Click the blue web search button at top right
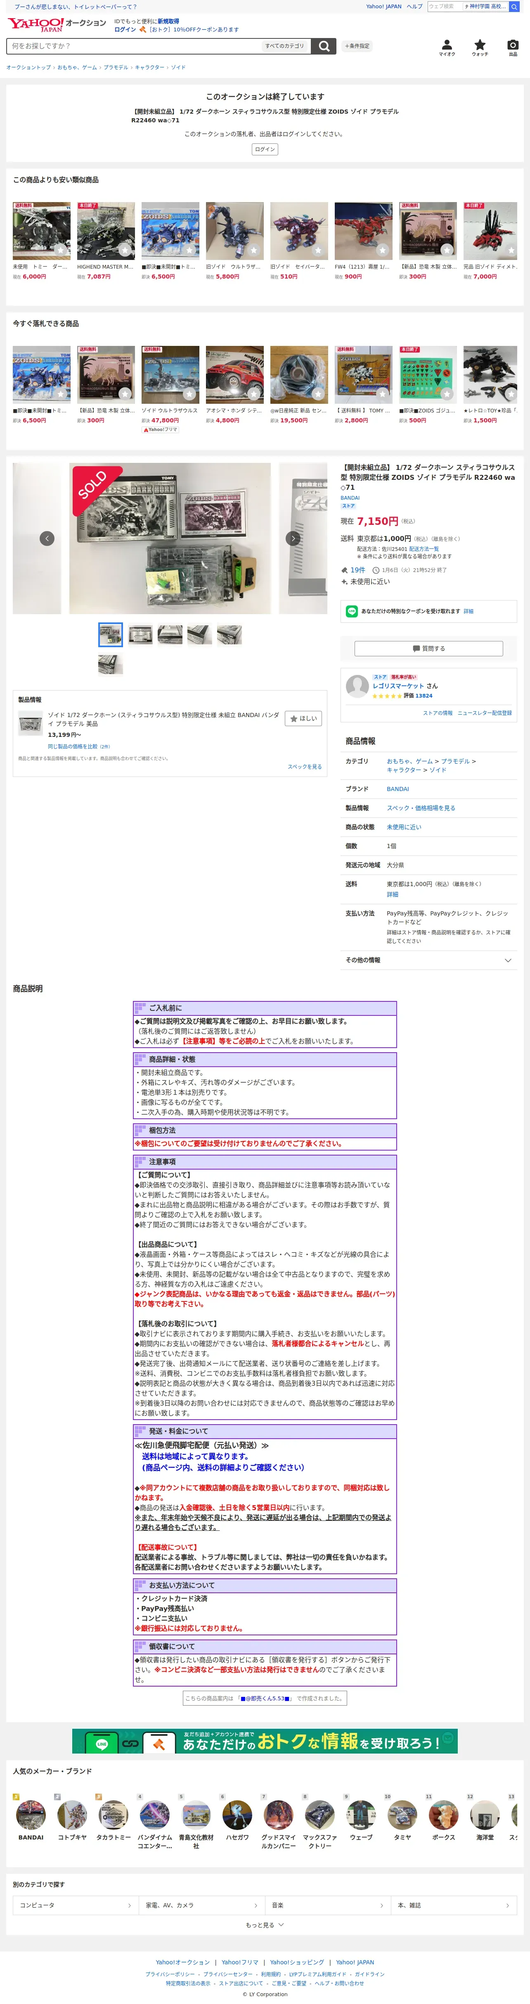Screen dimensions: 530x2004 (514, 6)
